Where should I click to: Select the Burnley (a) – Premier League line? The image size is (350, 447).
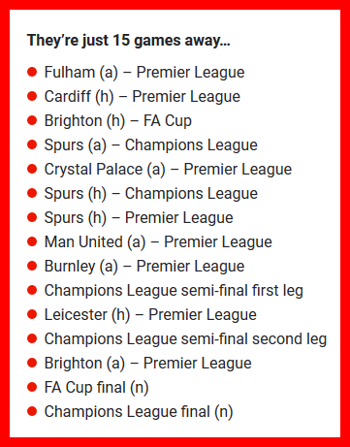[x=144, y=266]
